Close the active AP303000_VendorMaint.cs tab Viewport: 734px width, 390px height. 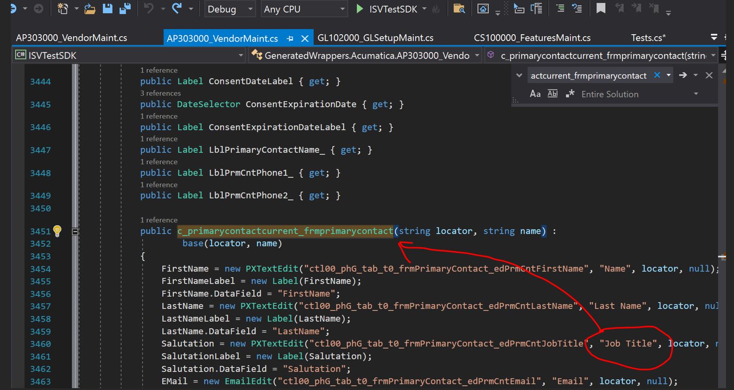pos(305,38)
